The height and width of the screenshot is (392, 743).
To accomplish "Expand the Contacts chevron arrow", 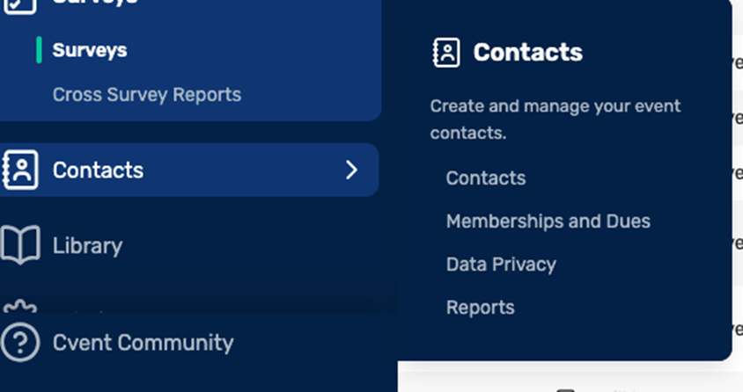I will pyautogui.click(x=351, y=170).
